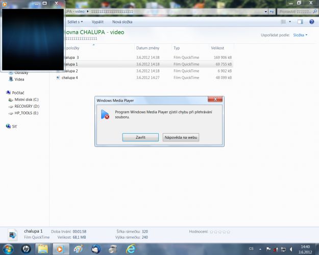Open Složka arrange-by dropdown

click(300, 35)
